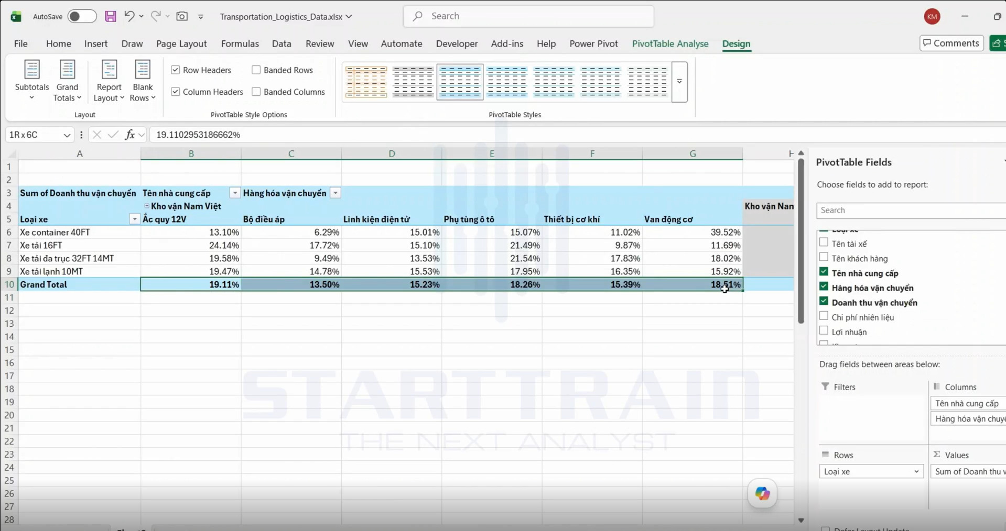Open the Name Box dropdown arrow
Screen dimensions: 1006x531
click(x=67, y=135)
